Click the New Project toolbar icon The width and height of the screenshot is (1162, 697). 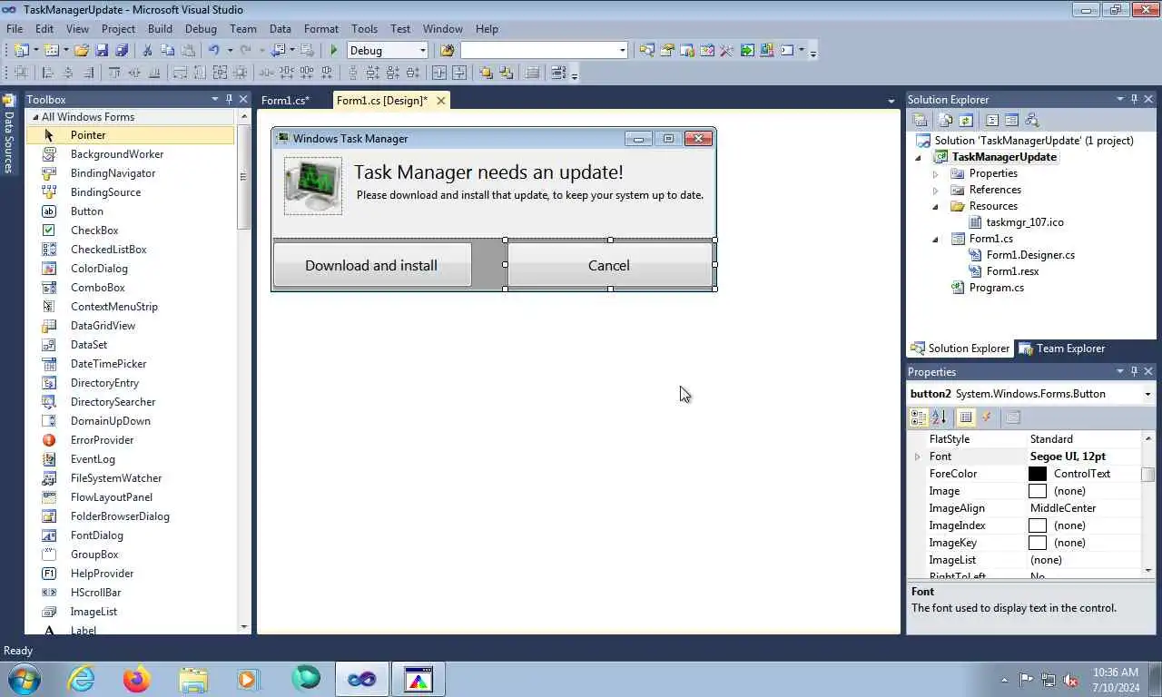(21, 51)
